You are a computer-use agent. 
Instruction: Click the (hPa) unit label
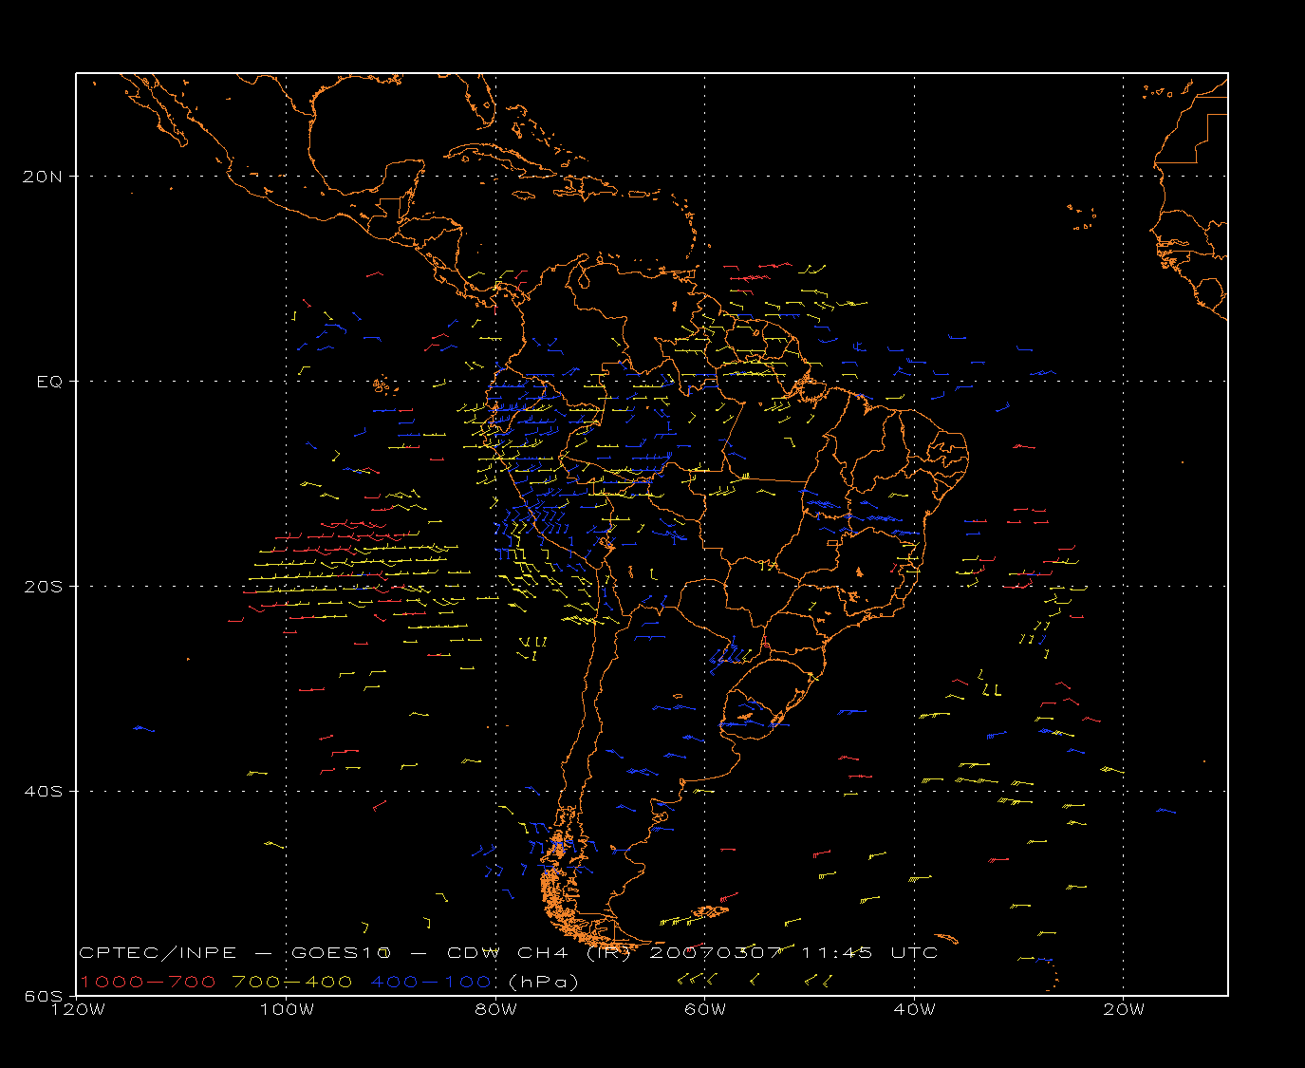[544, 982]
